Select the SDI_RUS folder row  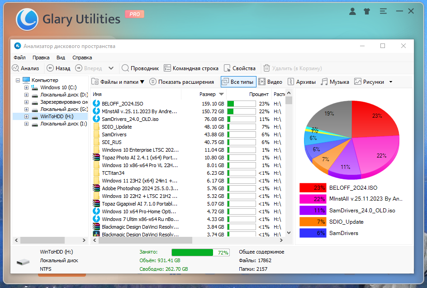click(x=188, y=142)
